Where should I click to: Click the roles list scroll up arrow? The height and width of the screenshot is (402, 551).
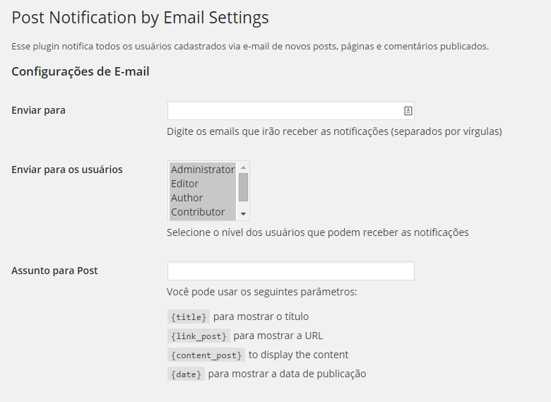[x=243, y=167]
